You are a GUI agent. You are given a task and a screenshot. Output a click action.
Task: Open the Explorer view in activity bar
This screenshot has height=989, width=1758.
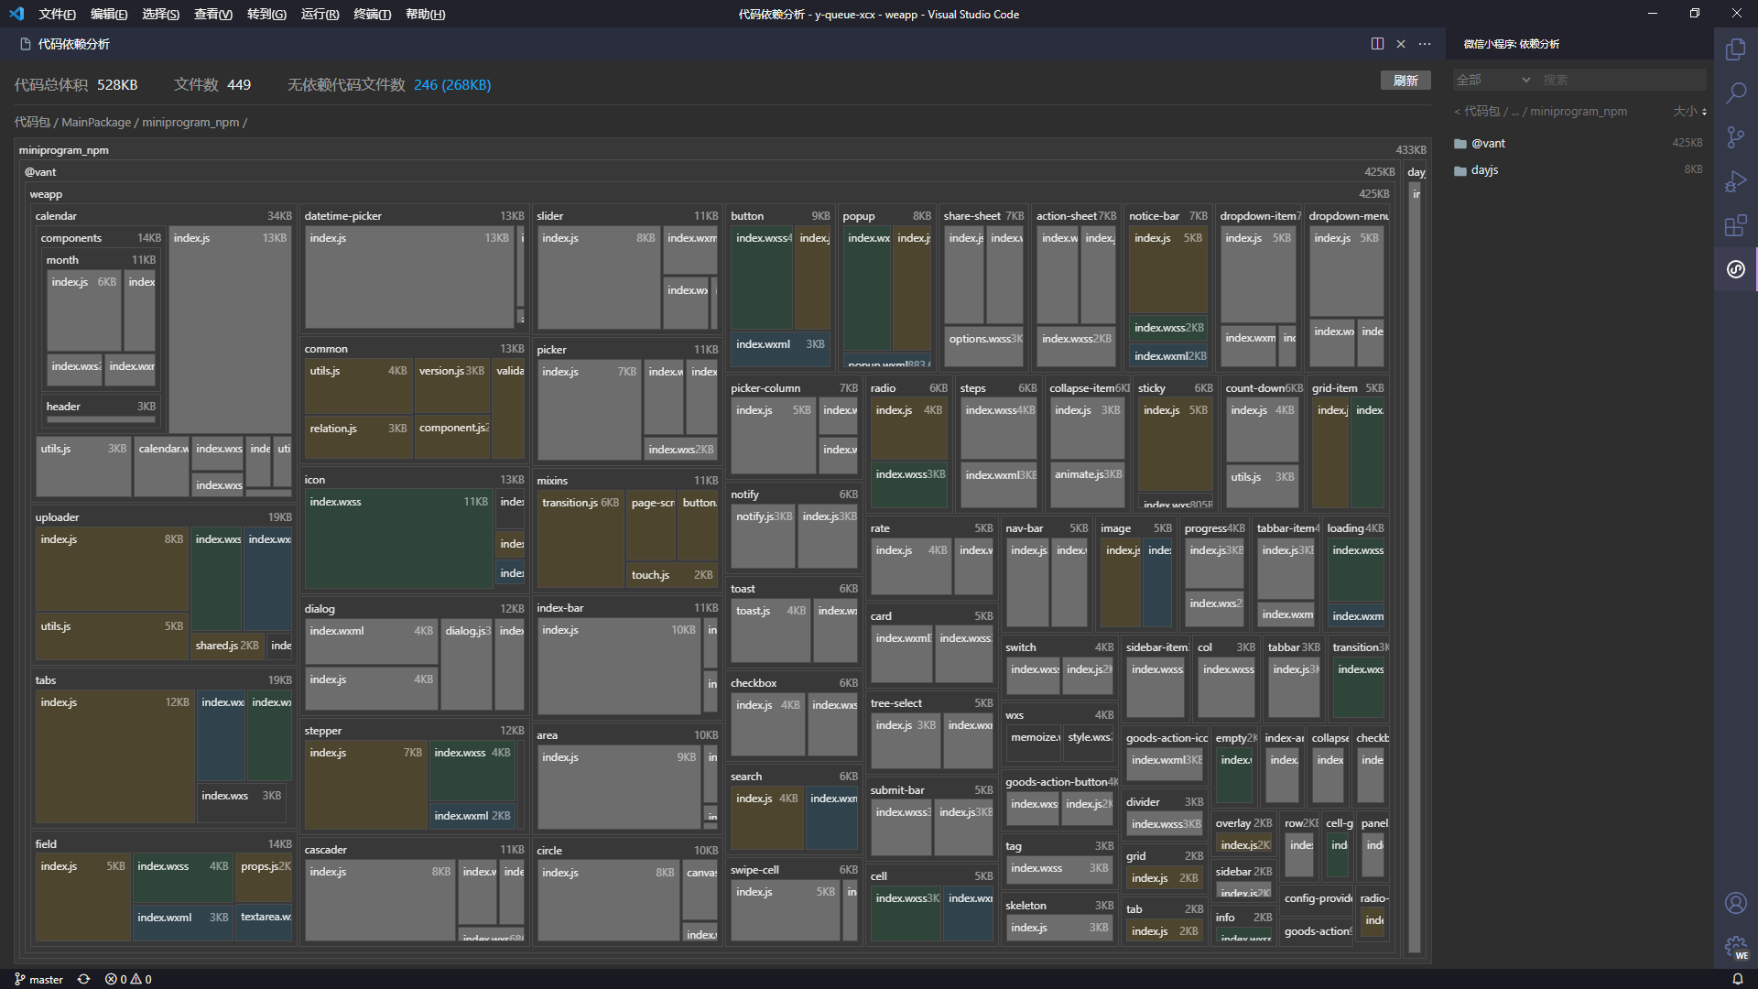pyautogui.click(x=1735, y=49)
